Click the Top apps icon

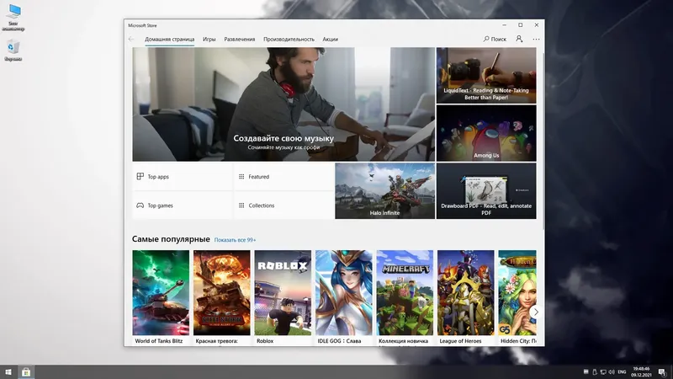[x=140, y=176]
